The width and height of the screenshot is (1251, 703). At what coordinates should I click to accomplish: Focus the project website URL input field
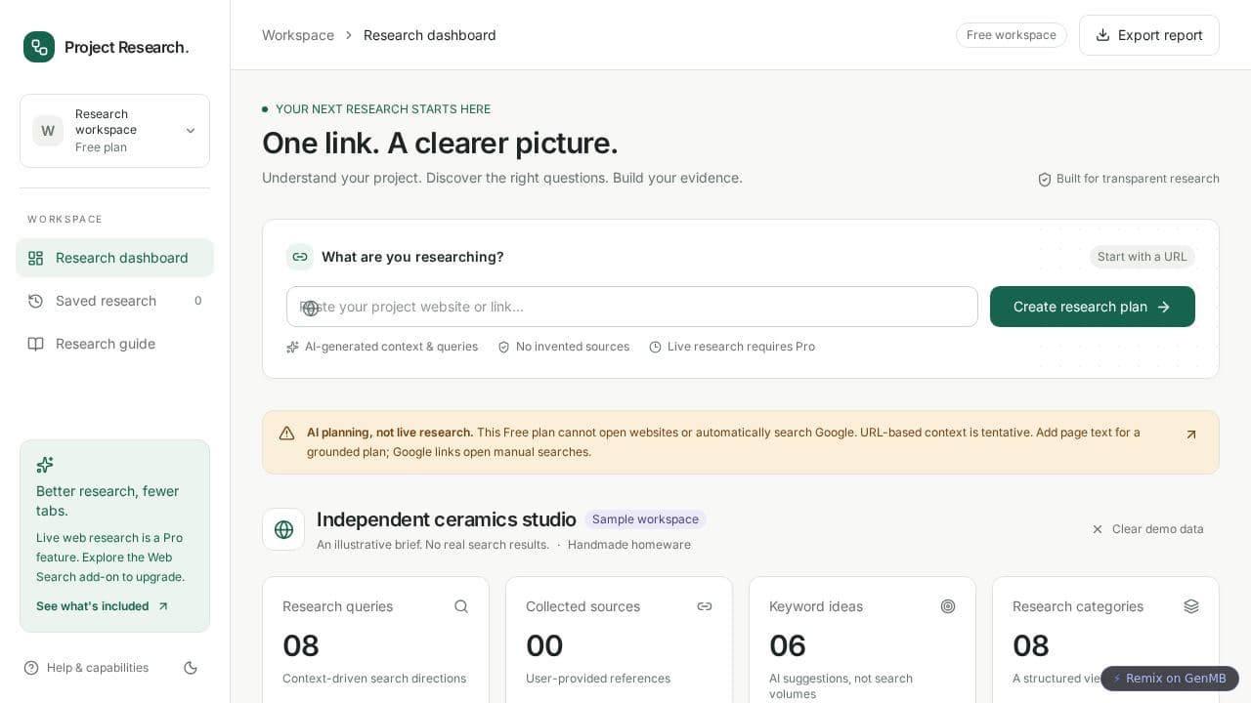(x=632, y=307)
